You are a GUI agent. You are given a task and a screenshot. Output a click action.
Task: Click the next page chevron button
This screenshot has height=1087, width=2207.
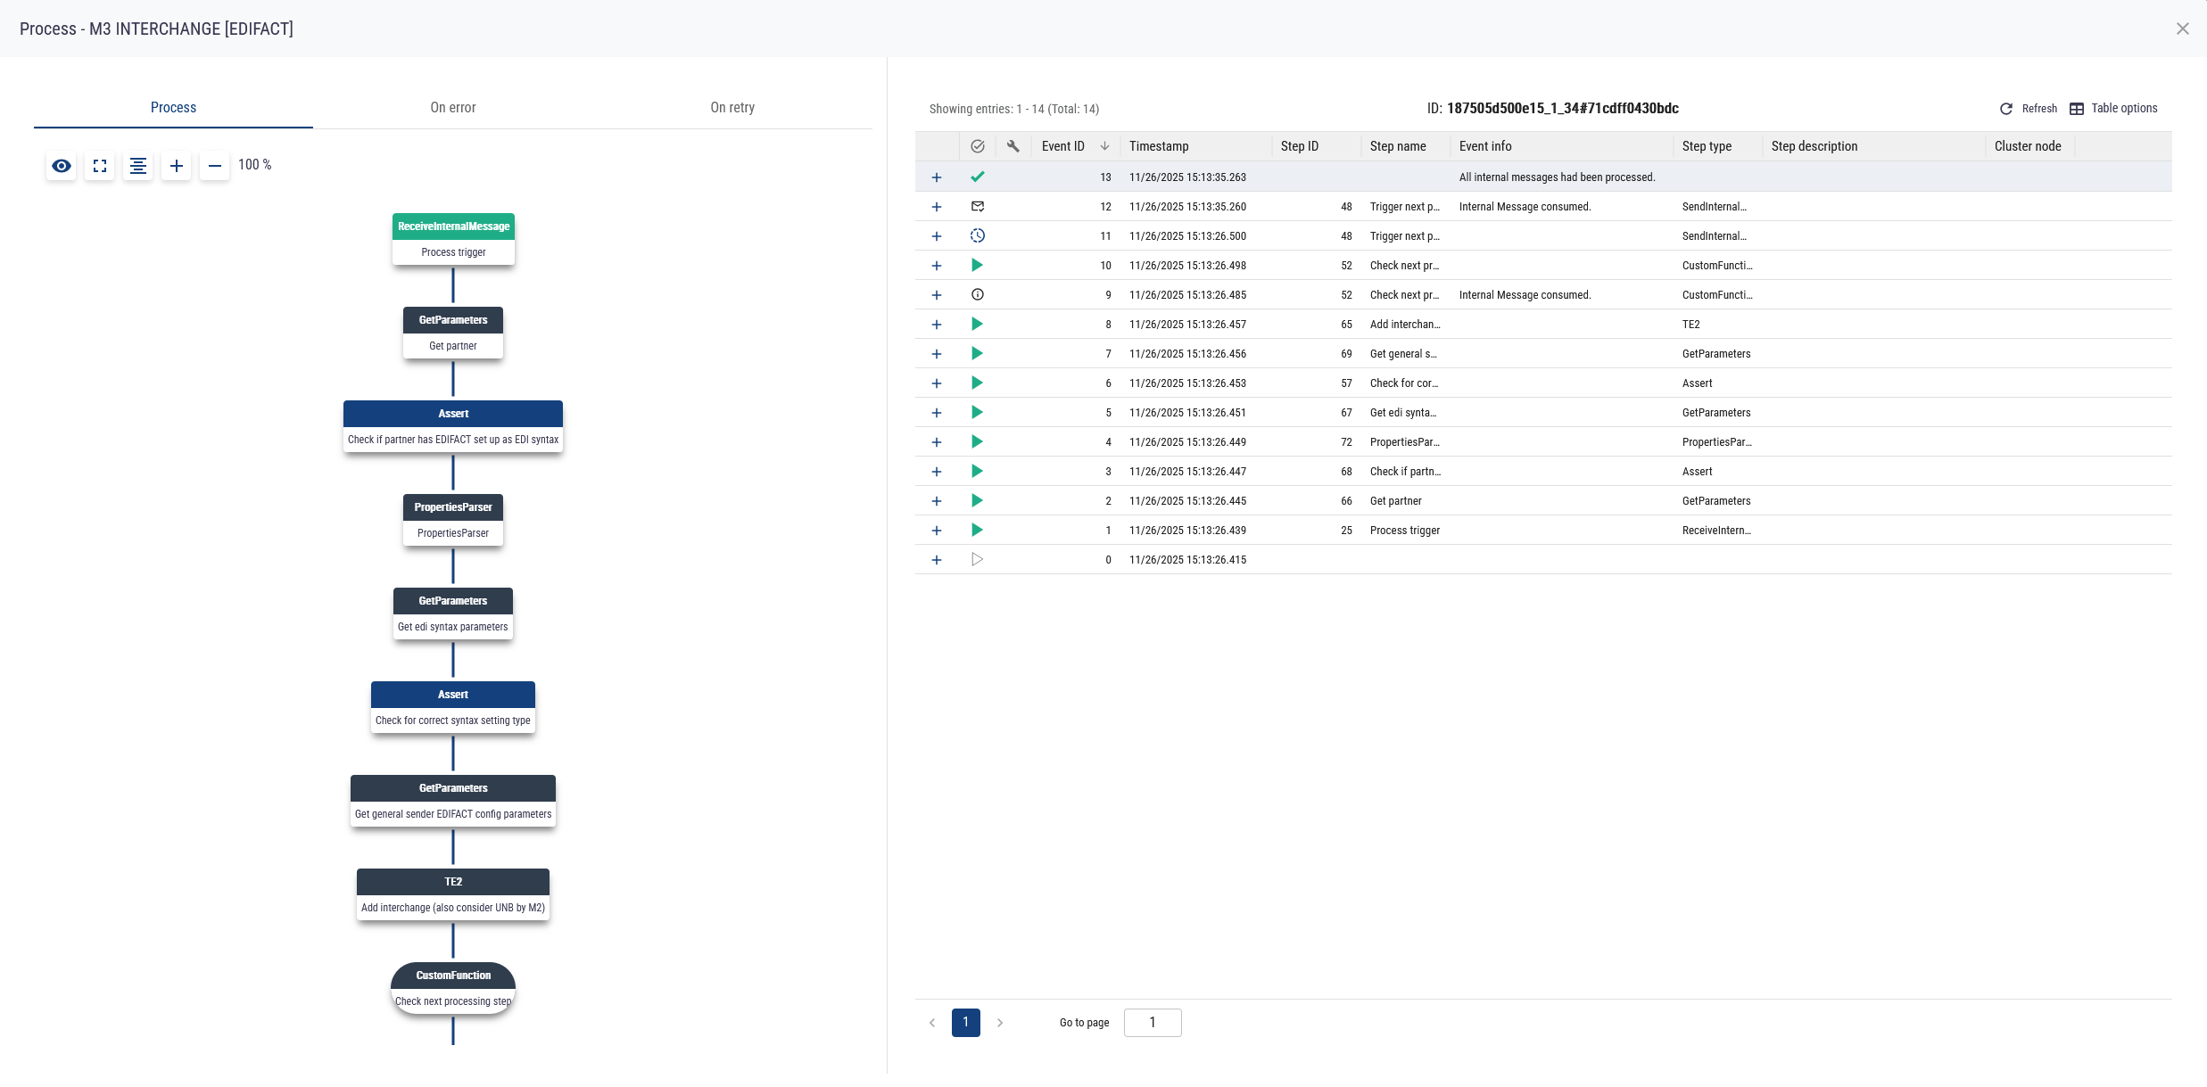pos(999,1023)
